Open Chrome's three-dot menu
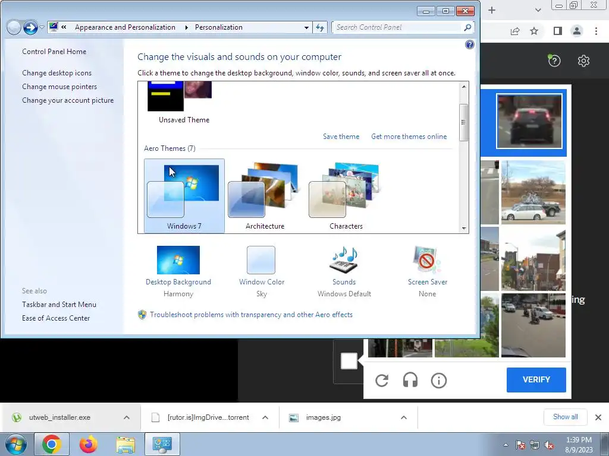 (596, 31)
